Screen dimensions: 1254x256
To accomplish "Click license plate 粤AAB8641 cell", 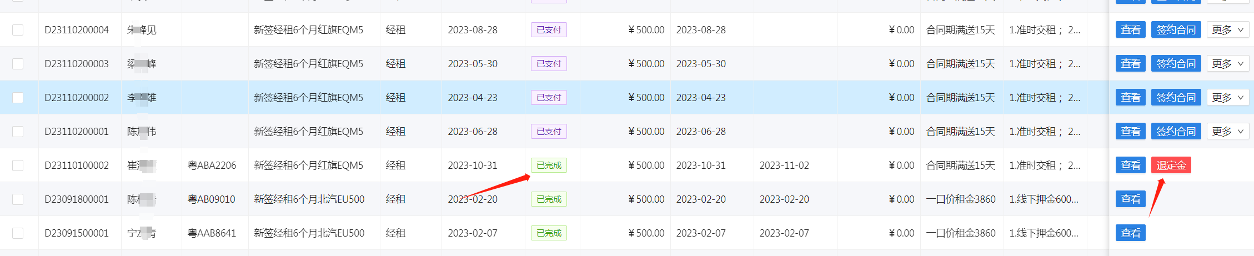I will click(212, 233).
